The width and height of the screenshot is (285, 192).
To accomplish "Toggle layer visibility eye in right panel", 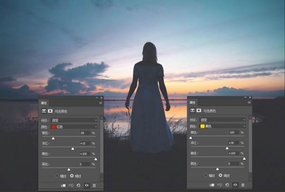I will (x=235, y=185).
